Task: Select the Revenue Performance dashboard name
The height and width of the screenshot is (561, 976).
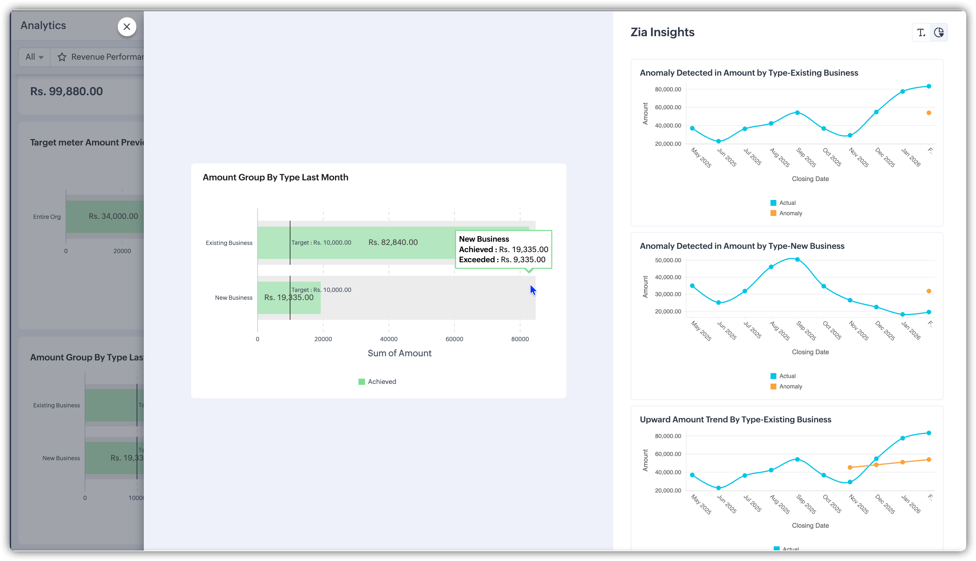Action: [x=107, y=57]
